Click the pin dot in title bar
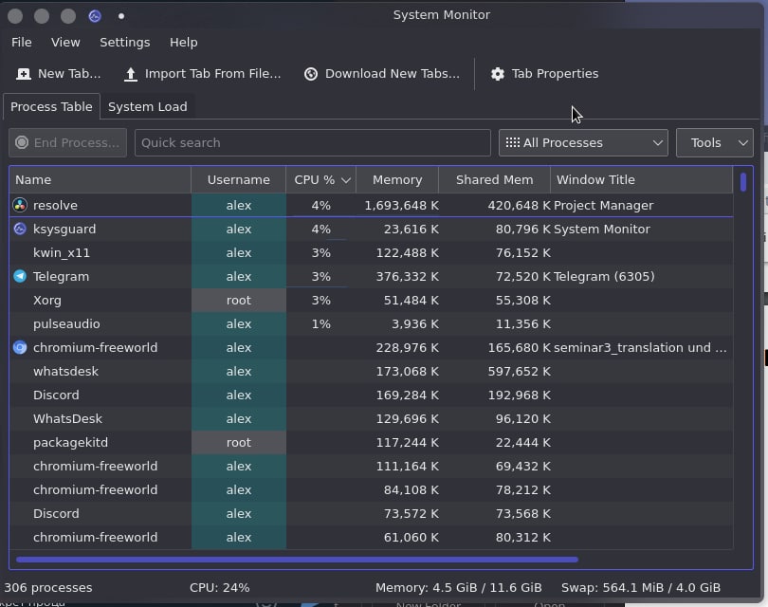Image resolution: width=768 pixels, height=607 pixels. coord(121,16)
